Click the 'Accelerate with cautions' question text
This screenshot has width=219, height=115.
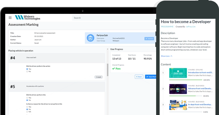(x=35, y=86)
